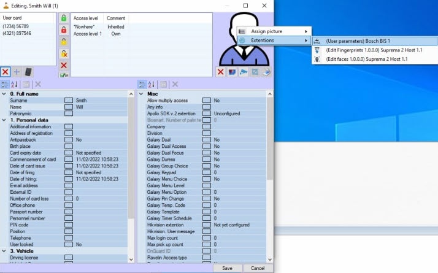The width and height of the screenshot is (438, 273).
Task: Select (User parameters) Bosch BIS 1
Action: click(x=375, y=41)
